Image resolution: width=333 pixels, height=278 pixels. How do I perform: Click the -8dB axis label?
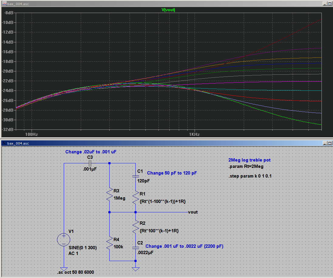click(9, 13)
